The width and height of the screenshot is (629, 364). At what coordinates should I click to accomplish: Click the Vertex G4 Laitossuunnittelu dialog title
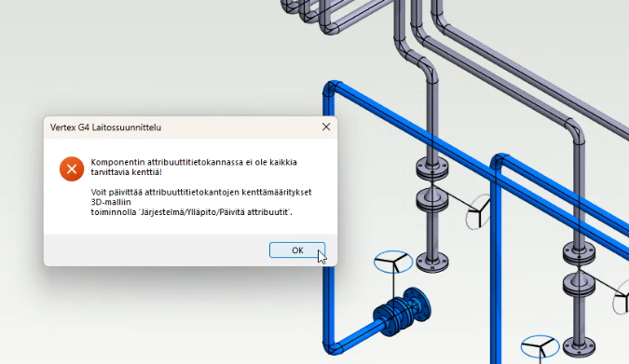click(106, 128)
